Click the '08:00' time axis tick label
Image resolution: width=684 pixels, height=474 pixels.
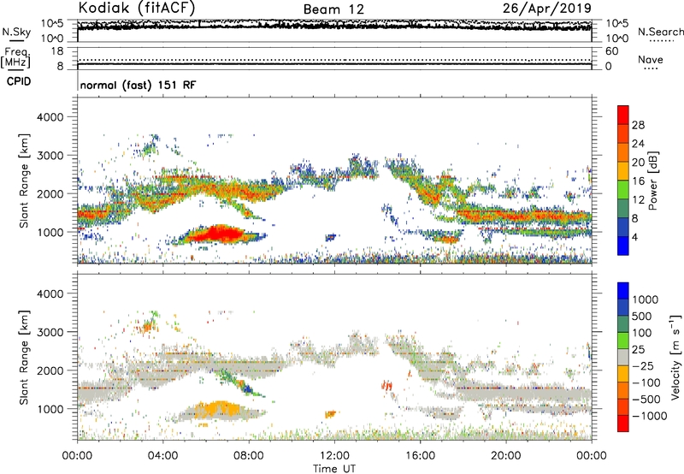tap(249, 456)
